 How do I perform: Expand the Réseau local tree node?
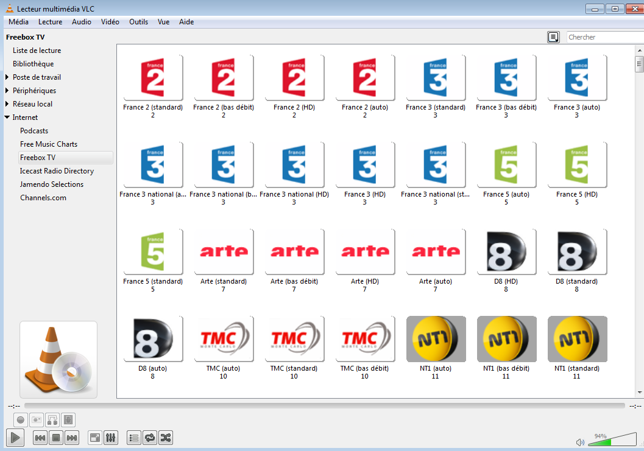pyautogui.click(x=7, y=104)
